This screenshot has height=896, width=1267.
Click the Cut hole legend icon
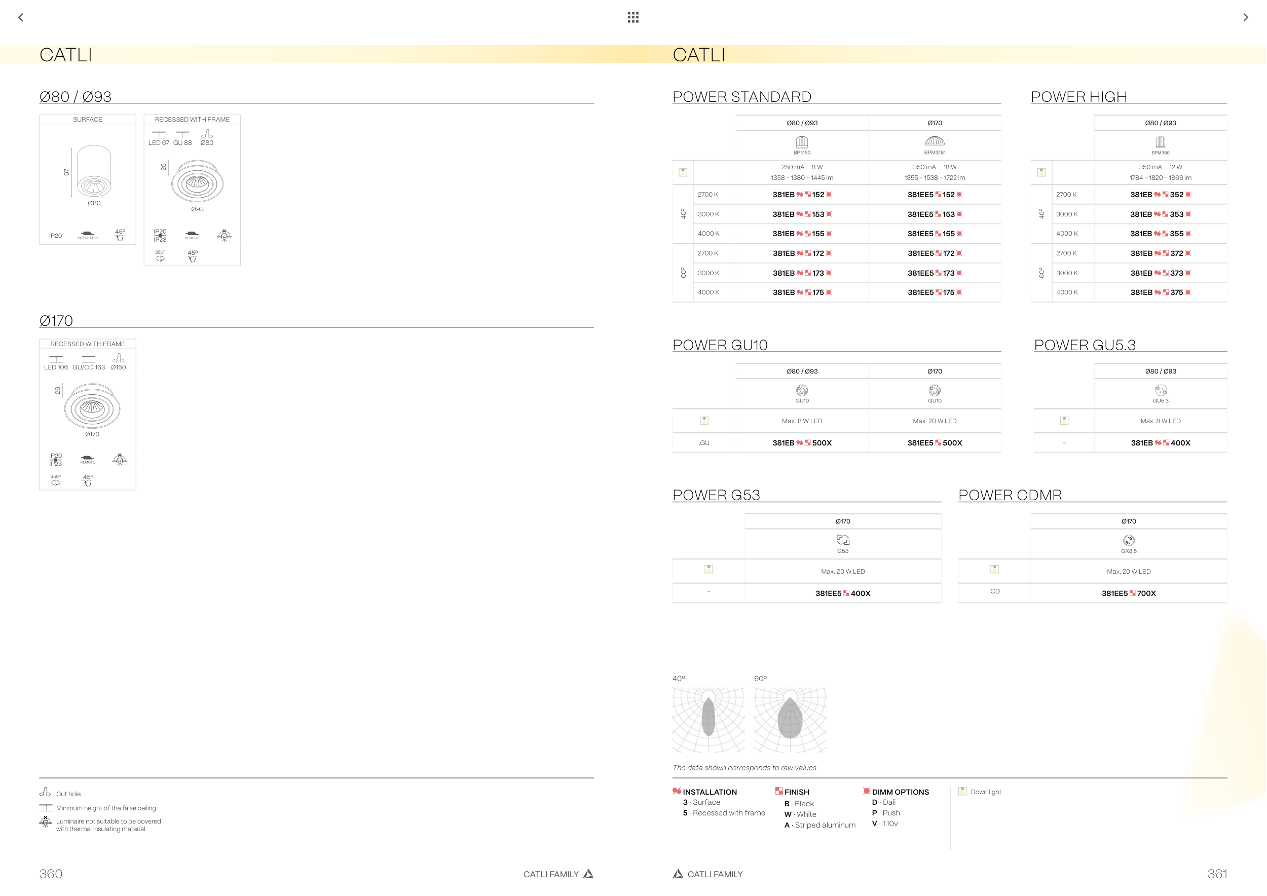(45, 792)
